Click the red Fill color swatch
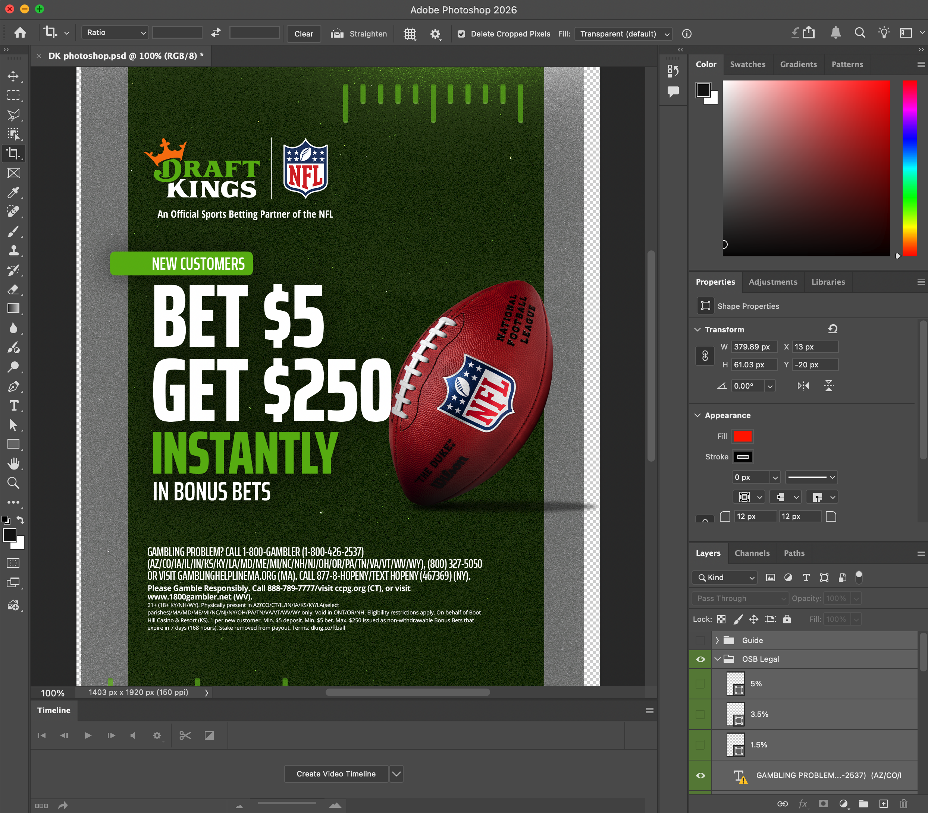The image size is (928, 813). [742, 436]
